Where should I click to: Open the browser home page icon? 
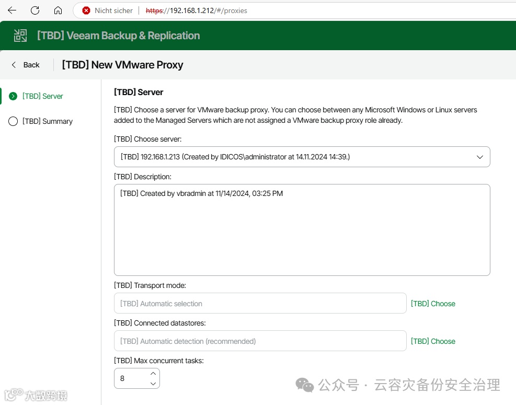58,10
